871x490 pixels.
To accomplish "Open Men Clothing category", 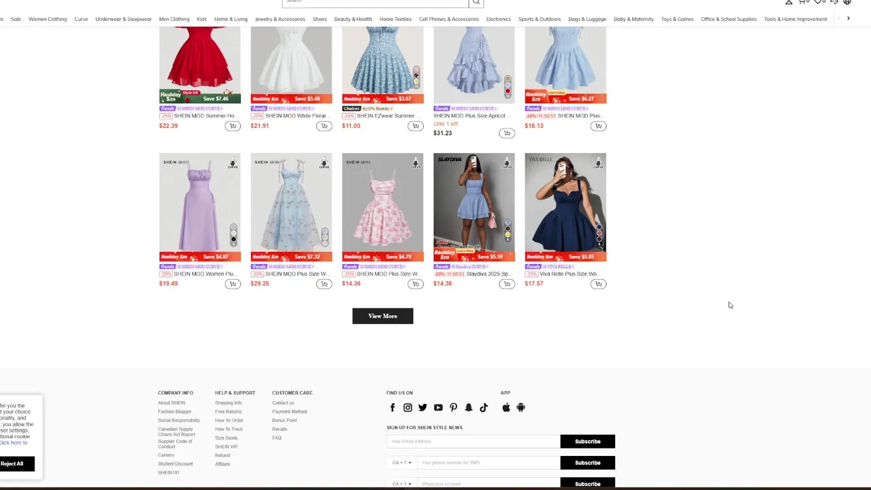I will tap(174, 19).
